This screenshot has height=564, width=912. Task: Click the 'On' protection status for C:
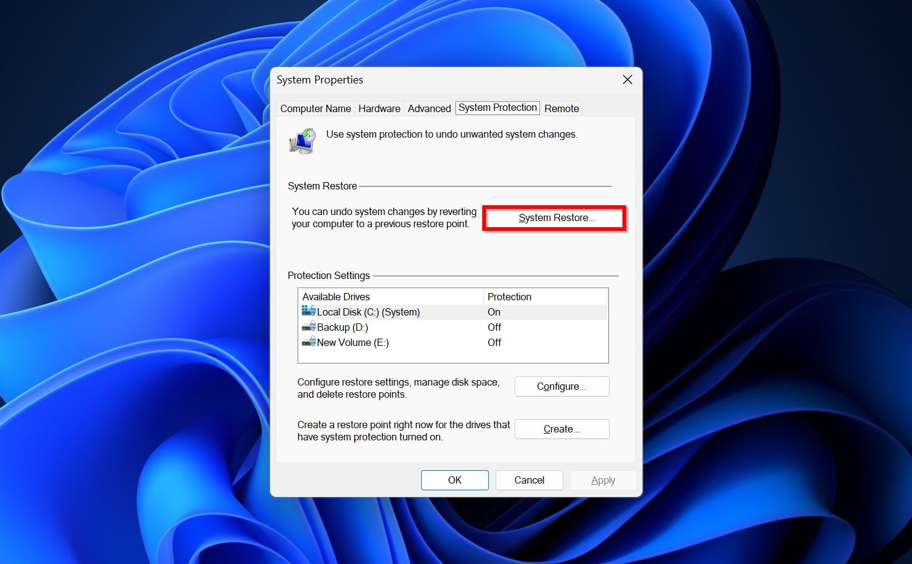494,312
